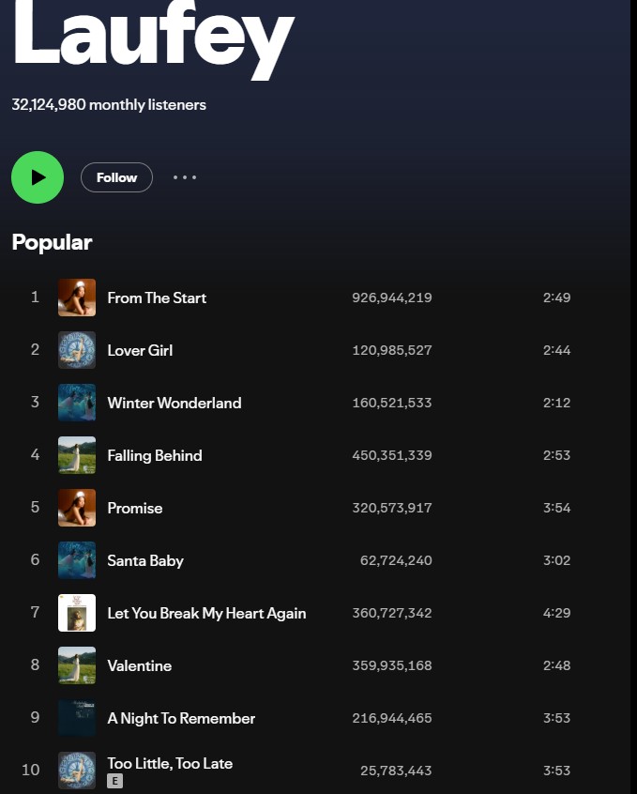
Task: Click the track number 3 beside Winter Wonderland
Action: [x=35, y=402]
